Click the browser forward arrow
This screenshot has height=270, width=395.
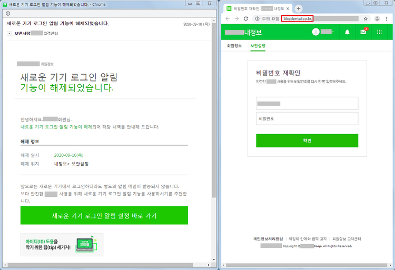pyautogui.click(x=237, y=18)
